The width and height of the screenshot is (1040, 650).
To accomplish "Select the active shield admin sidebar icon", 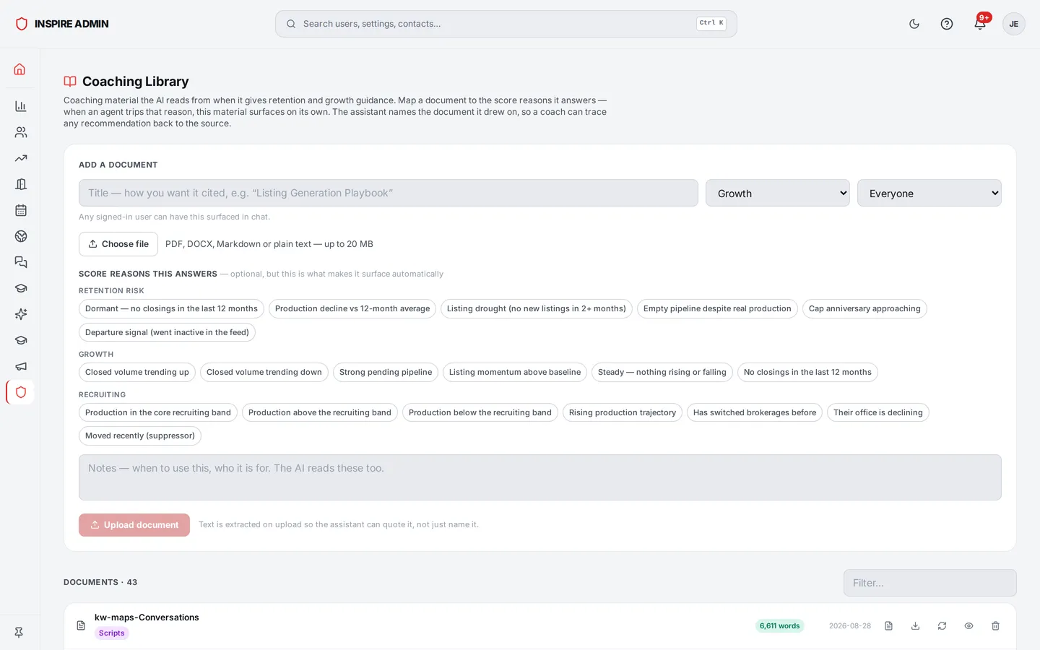I will pos(20,392).
